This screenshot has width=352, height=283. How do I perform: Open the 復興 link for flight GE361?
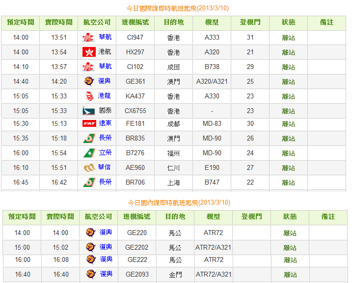tap(104, 81)
